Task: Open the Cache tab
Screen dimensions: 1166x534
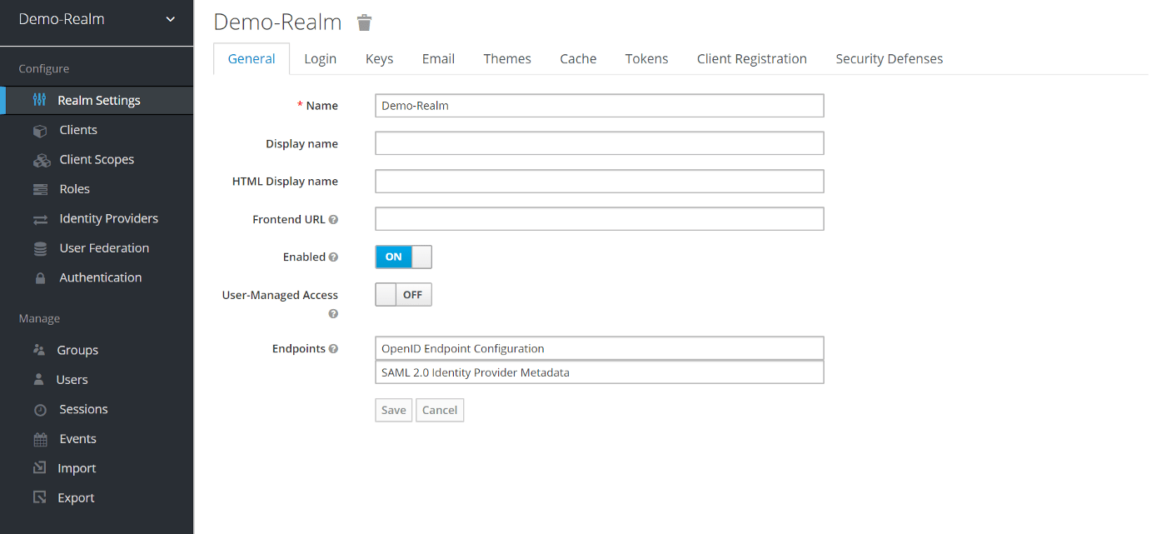Action: (578, 59)
